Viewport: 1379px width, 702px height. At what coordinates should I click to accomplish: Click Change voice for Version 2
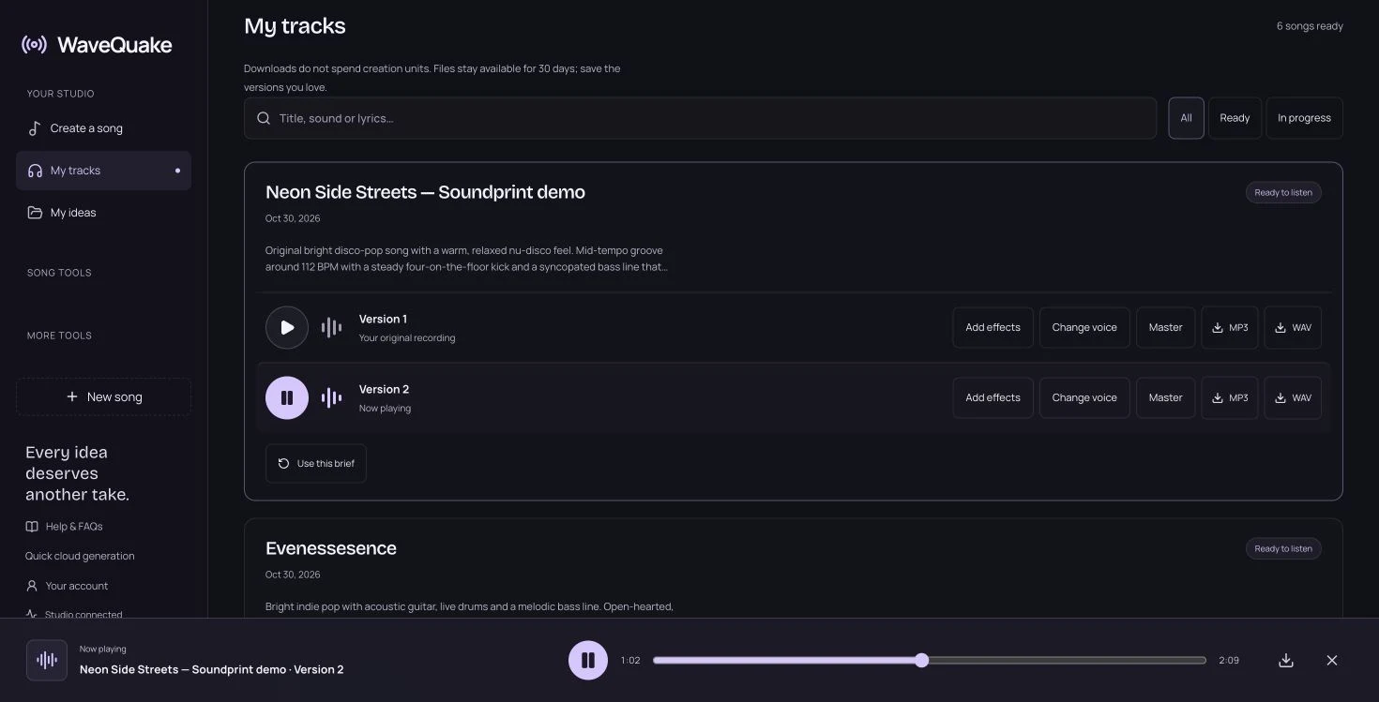click(1084, 397)
